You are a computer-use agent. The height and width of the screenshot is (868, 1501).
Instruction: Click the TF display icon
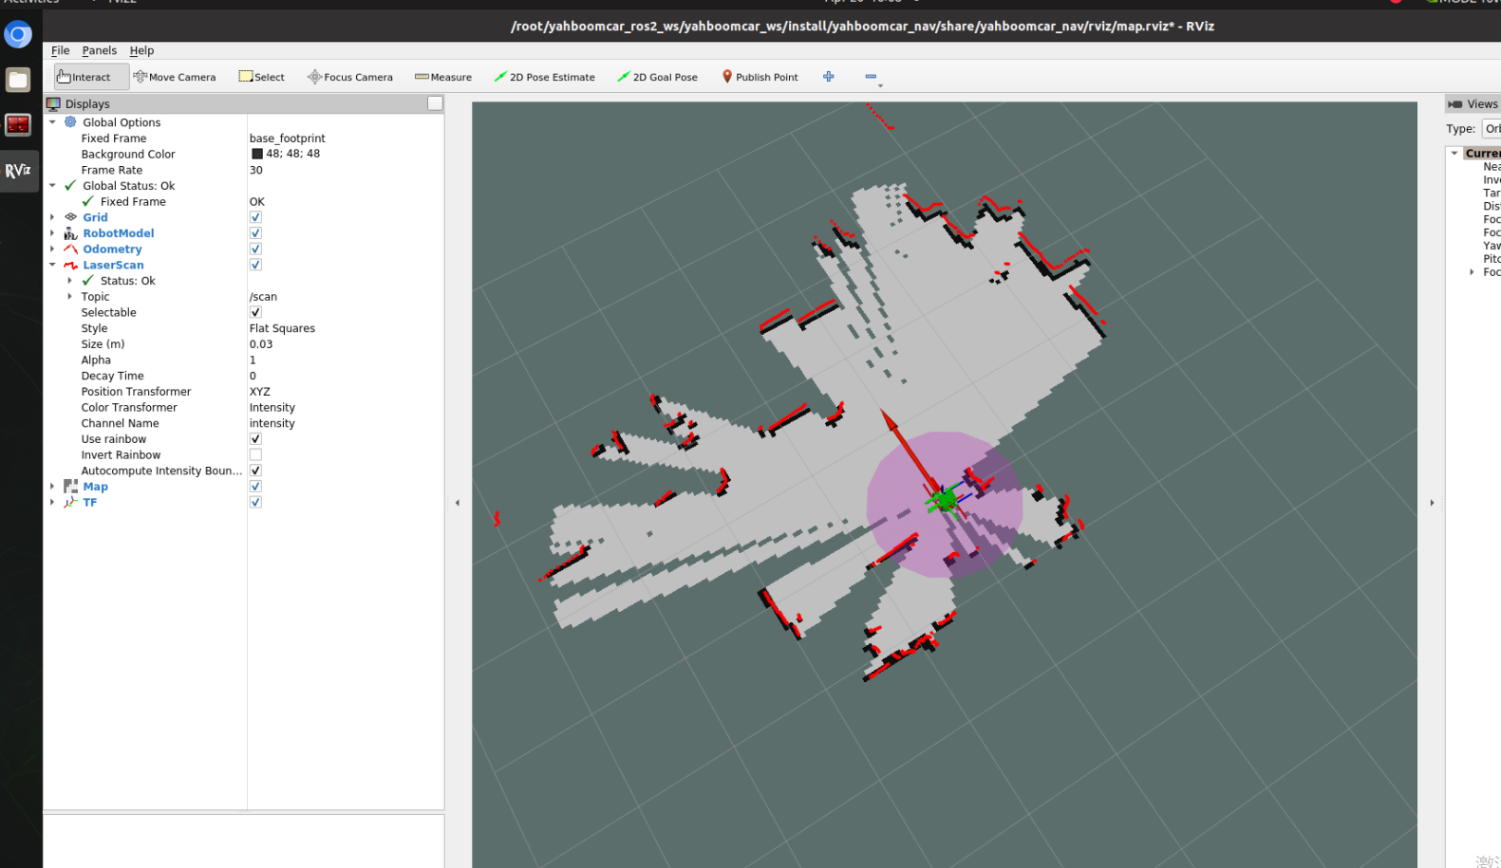pyautogui.click(x=70, y=503)
